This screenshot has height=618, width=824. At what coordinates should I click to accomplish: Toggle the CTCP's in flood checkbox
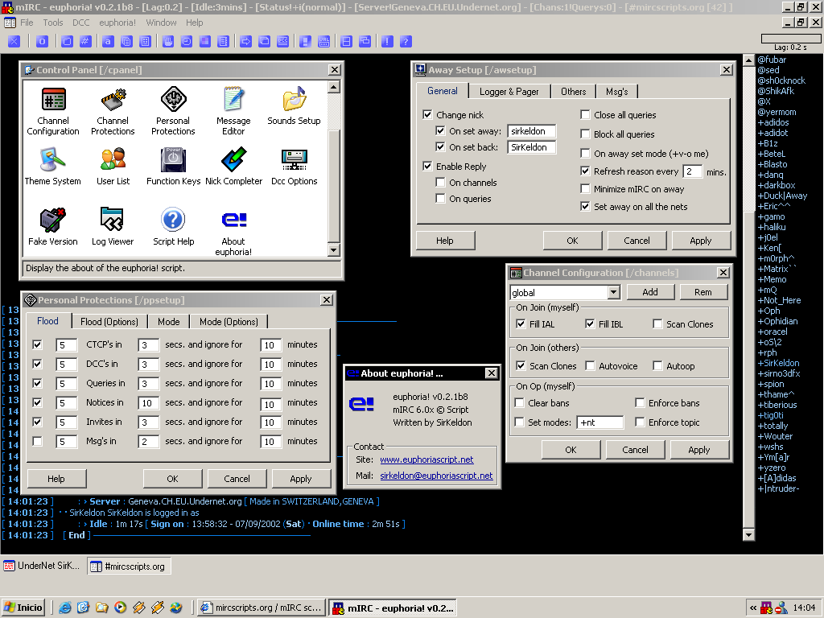coord(37,344)
